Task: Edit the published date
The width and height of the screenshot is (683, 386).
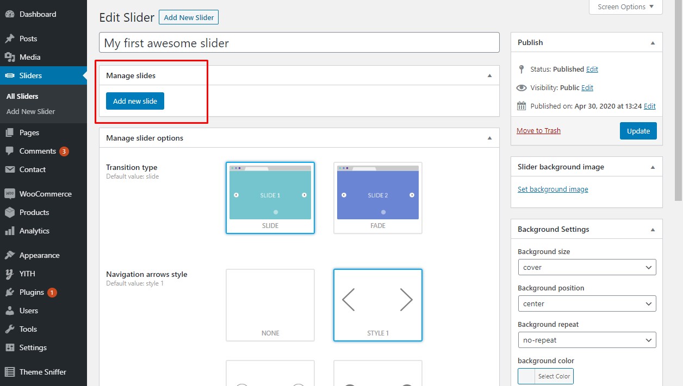Action: (x=650, y=106)
